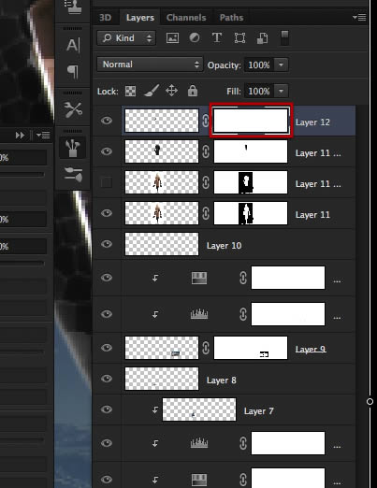The image size is (377, 488).
Task: Hide Layer 9 with its eye icon
Action: 107,348
